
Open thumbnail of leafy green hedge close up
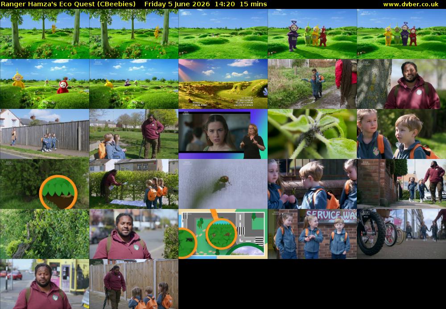44,234
